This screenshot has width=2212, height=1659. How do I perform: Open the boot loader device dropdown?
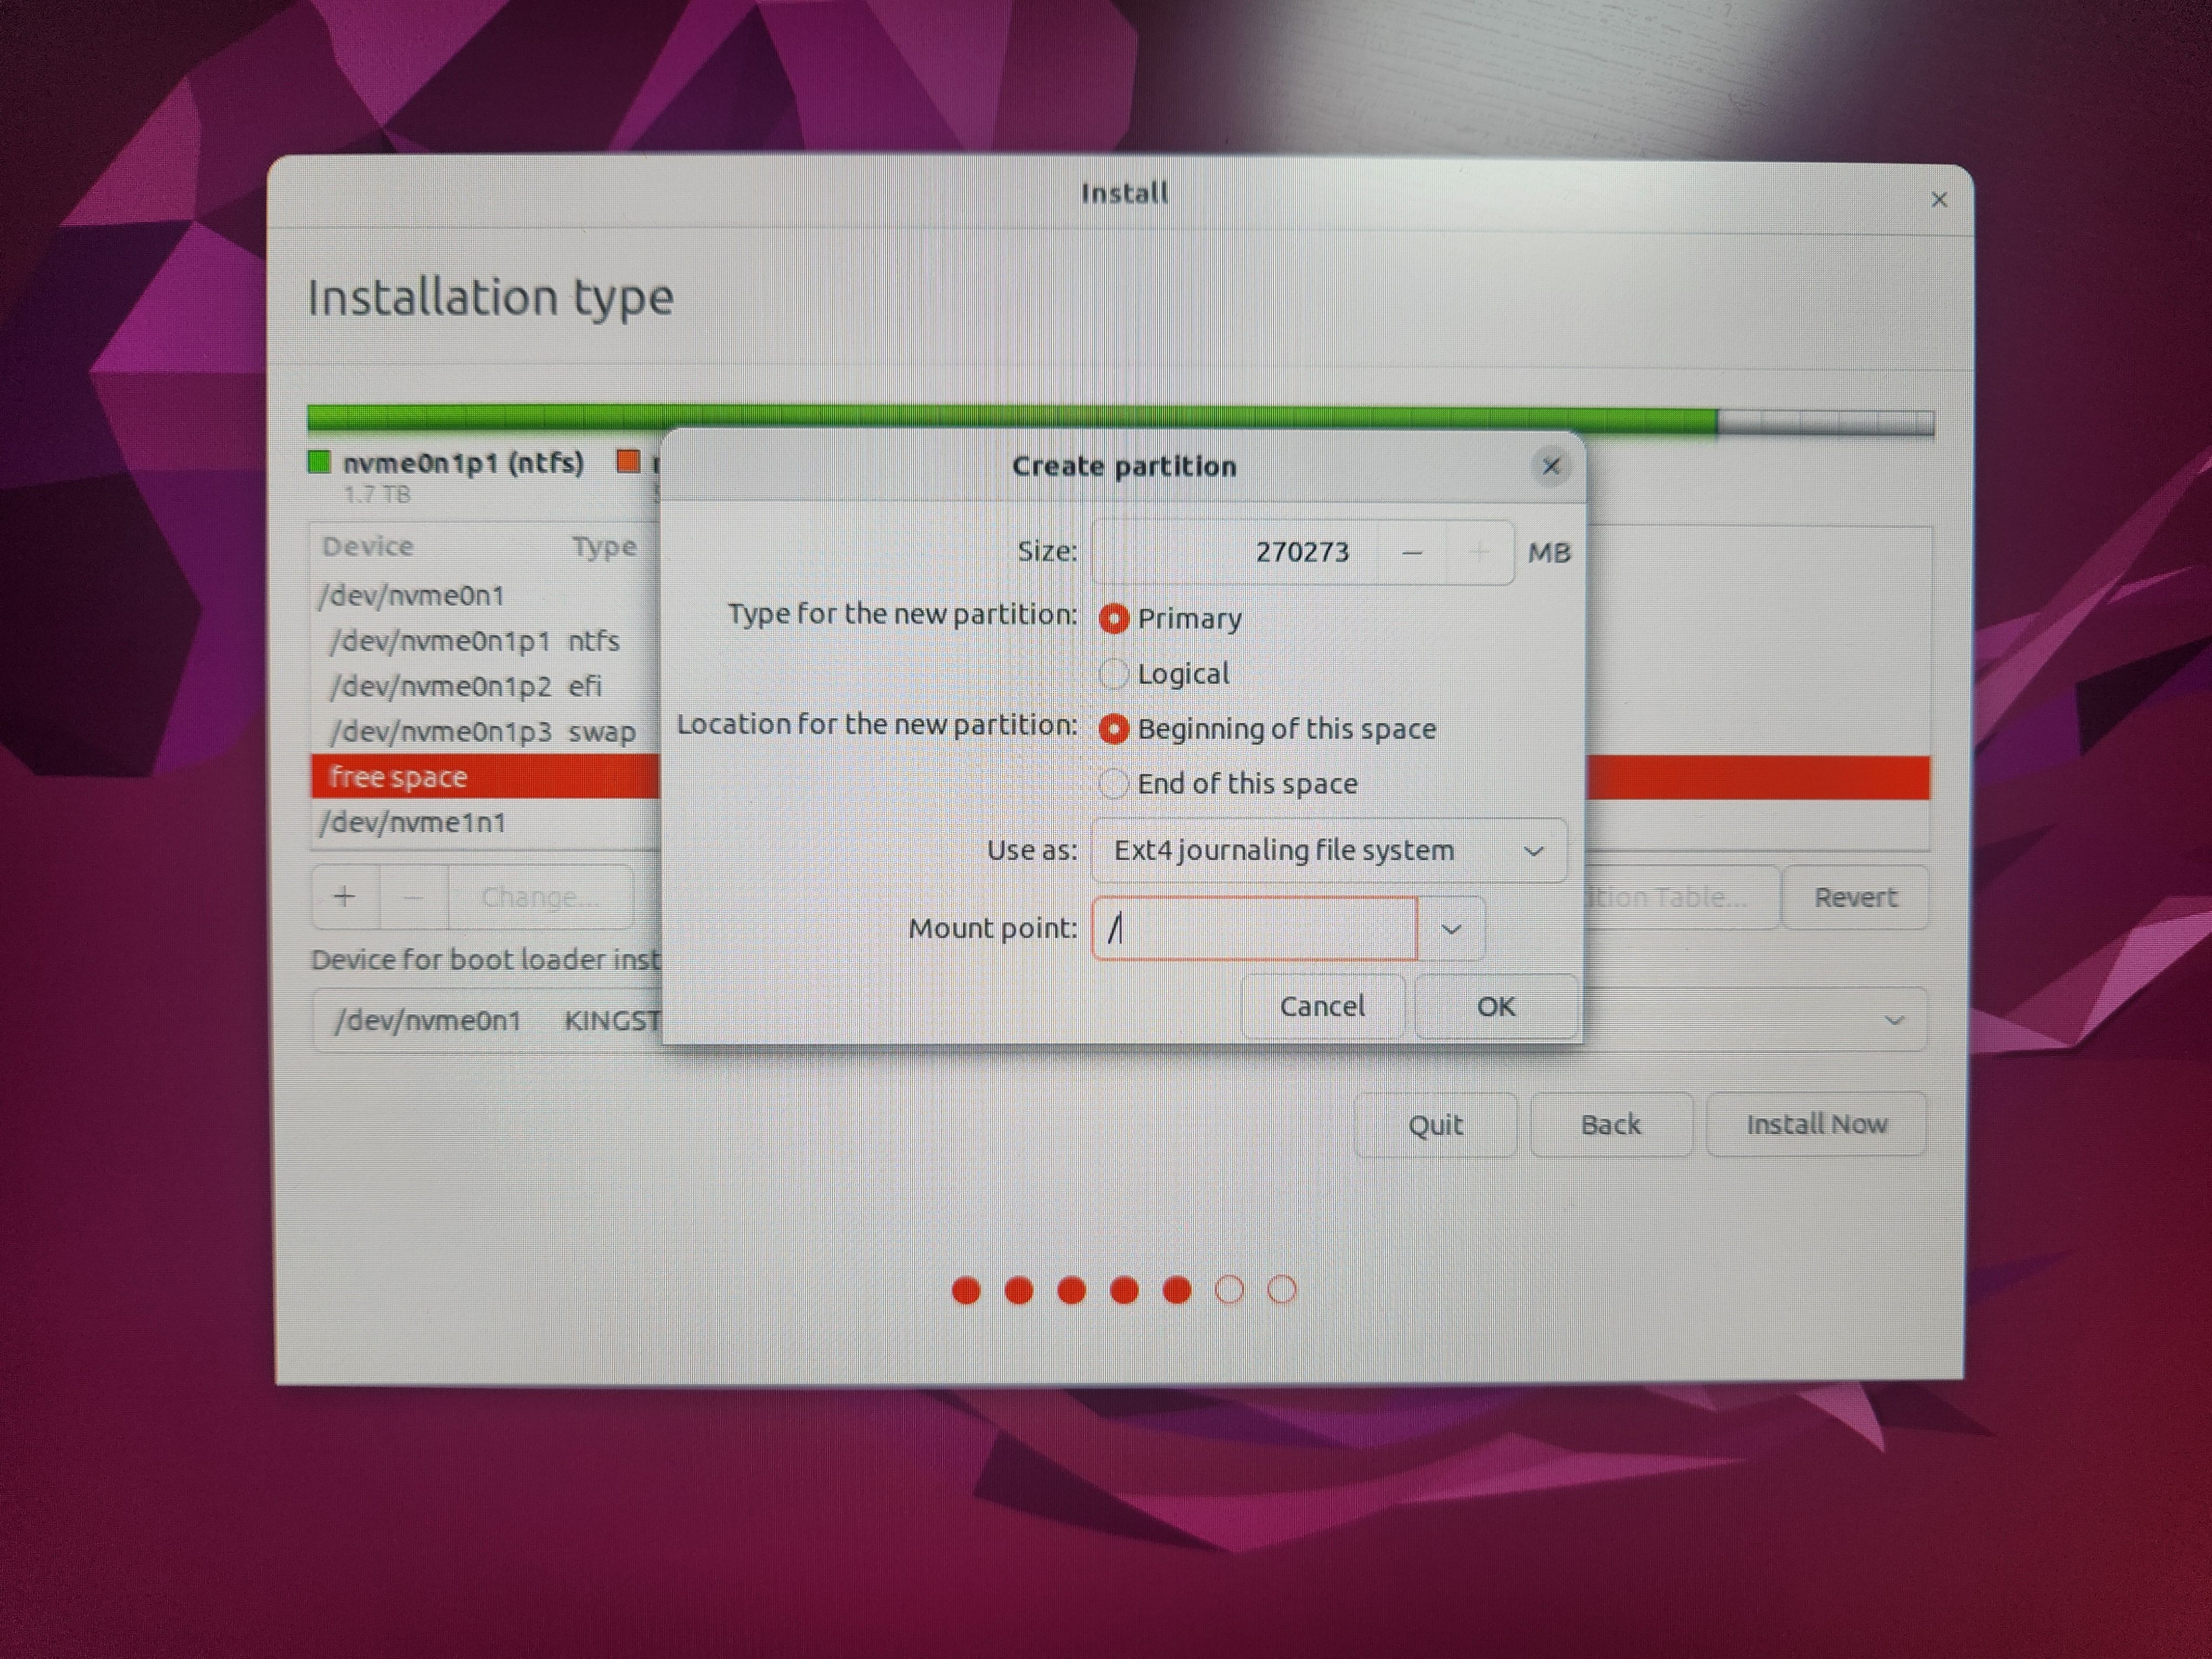tap(1893, 1020)
